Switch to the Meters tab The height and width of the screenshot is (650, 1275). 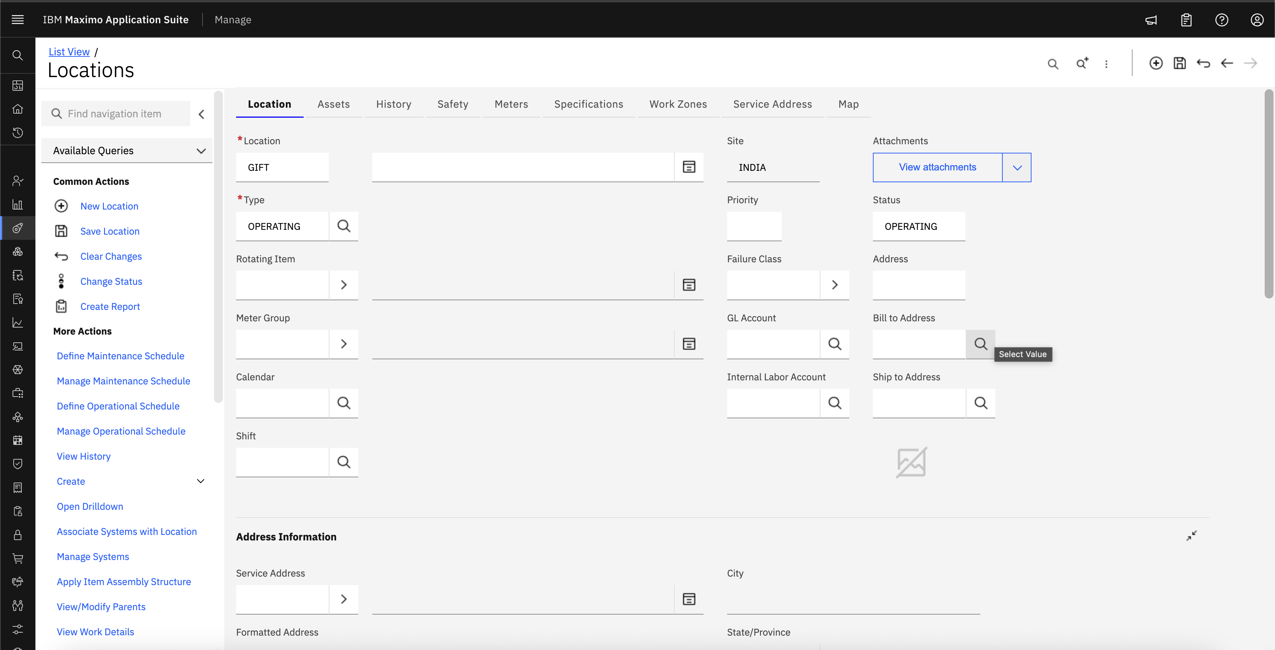[511, 104]
